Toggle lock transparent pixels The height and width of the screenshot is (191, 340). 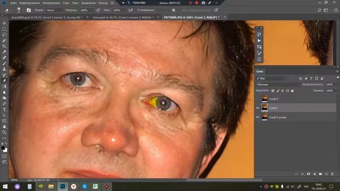point(273,91)
